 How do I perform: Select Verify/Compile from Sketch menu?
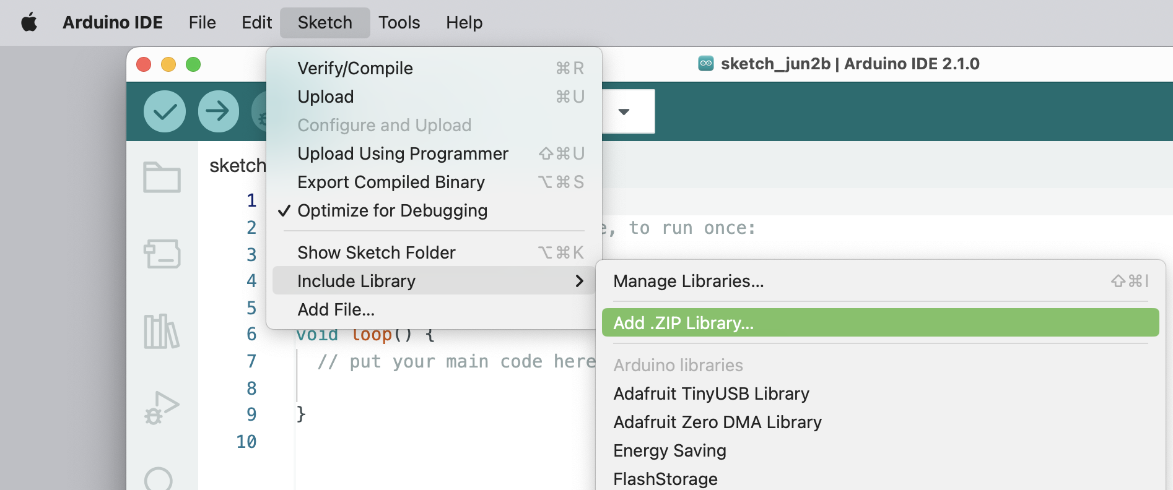pos(434,68)
